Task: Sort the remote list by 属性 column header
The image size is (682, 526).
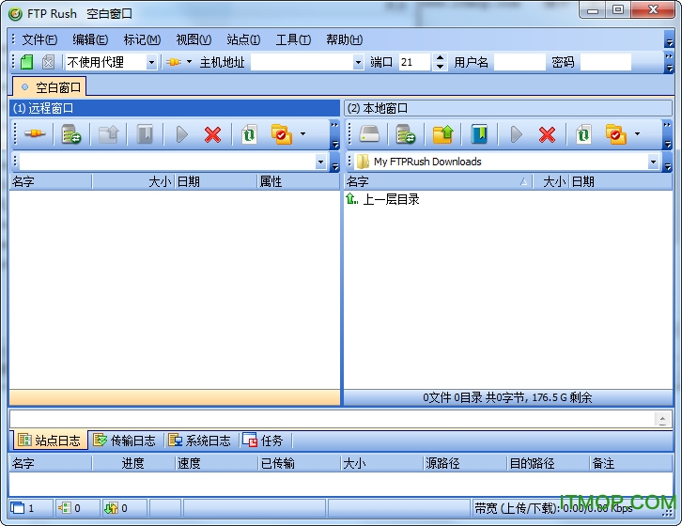Action: tap(299, 181)
